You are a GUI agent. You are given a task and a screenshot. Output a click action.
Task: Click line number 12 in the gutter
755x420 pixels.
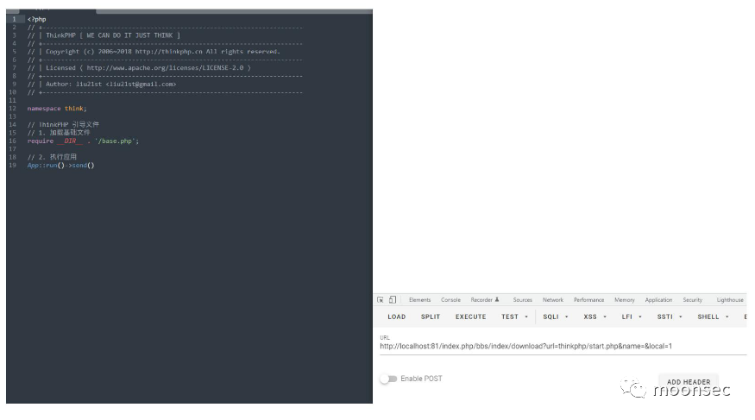[13, 109]
